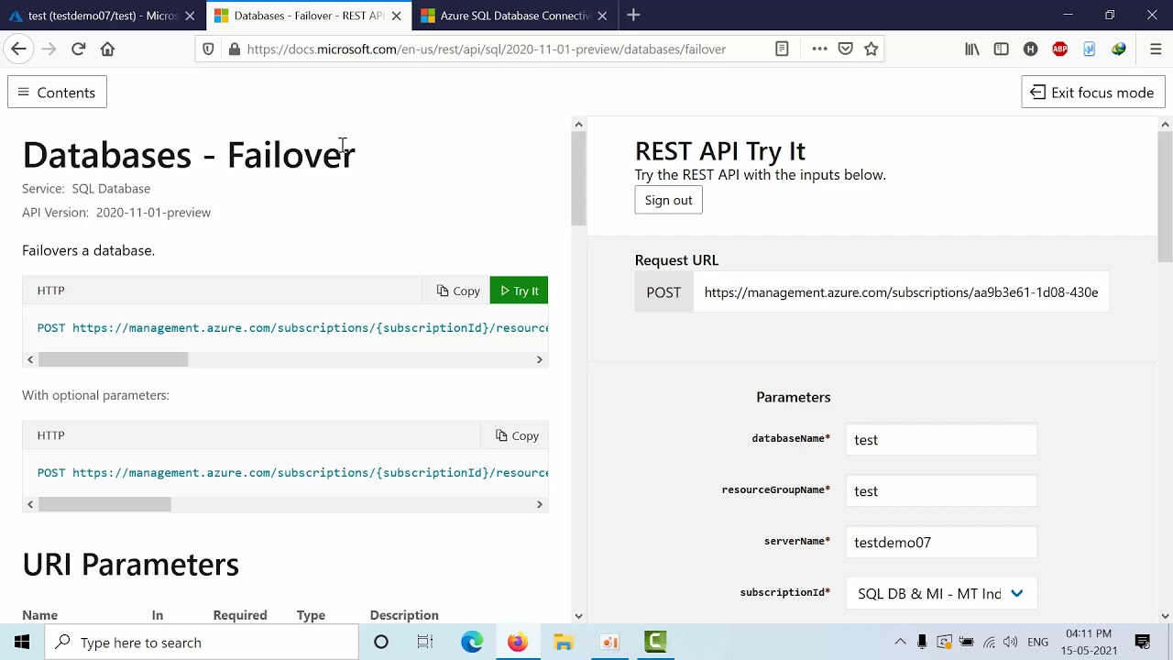Click the Adblock Plus extension icon
The image size is (1173, 660).
point(1060,49)
